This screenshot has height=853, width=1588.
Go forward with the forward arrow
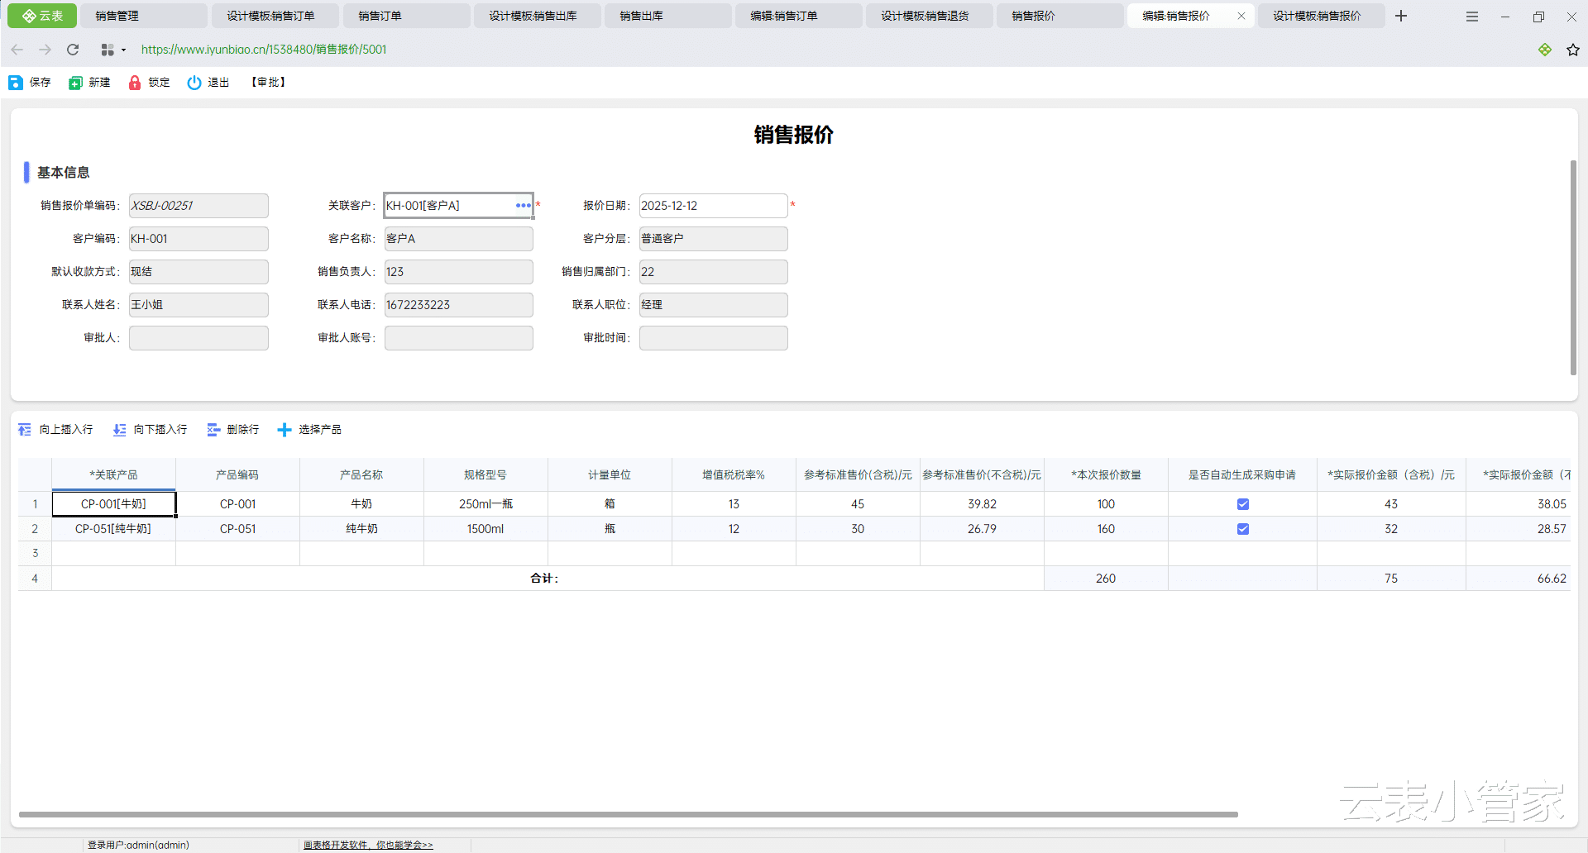45,50
